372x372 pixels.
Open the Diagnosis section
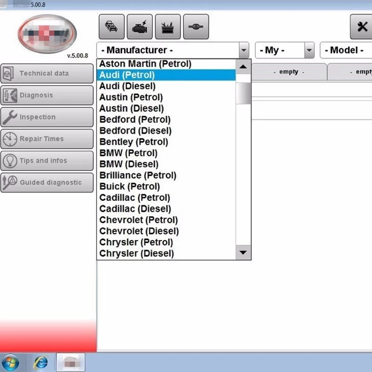[x=47, y=95]
